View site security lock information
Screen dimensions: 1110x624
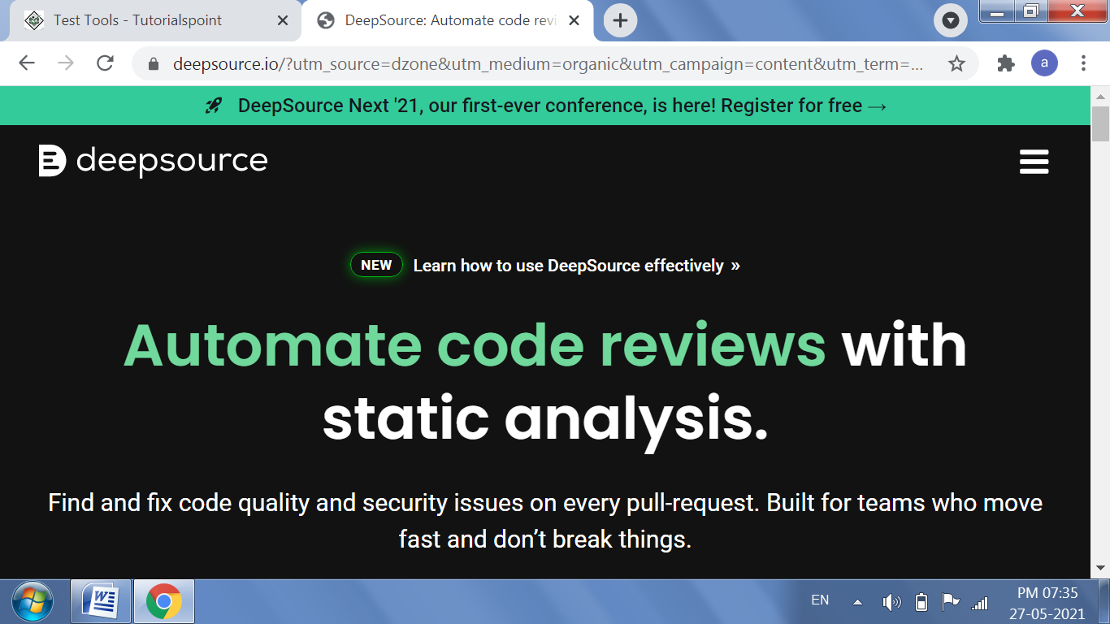[x=154, y=64]
